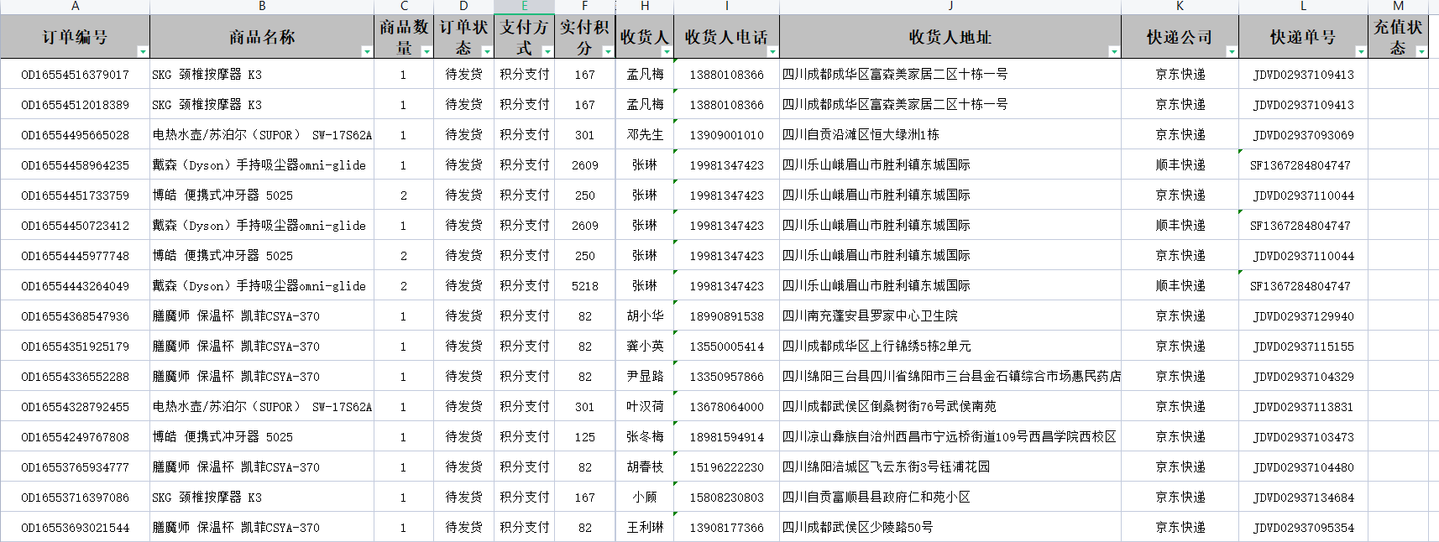This screenshot has height=542, width=1439.
Task: Select column H header
Action: click(x=645, y=6)
